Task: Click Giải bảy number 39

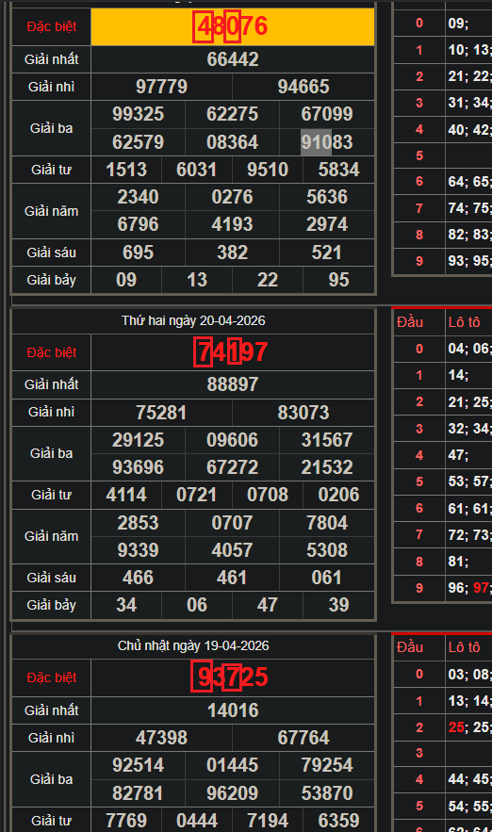Action: pyautogui.click(x=338, y=605)
